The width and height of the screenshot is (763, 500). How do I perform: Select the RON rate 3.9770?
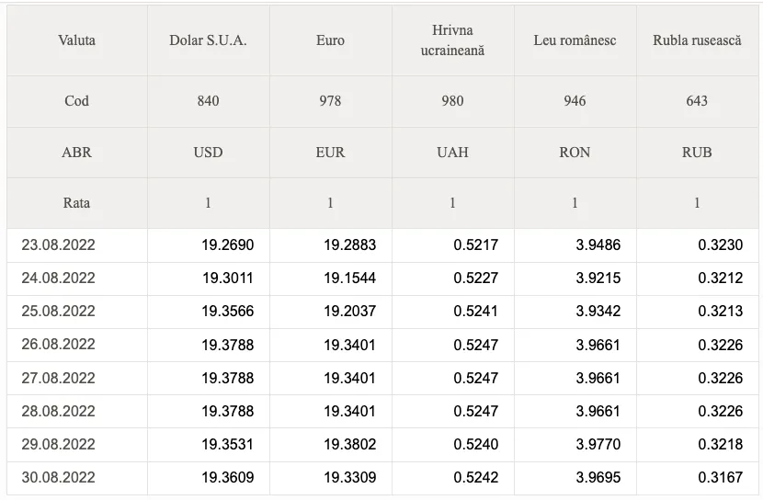[x=598, y=444]
